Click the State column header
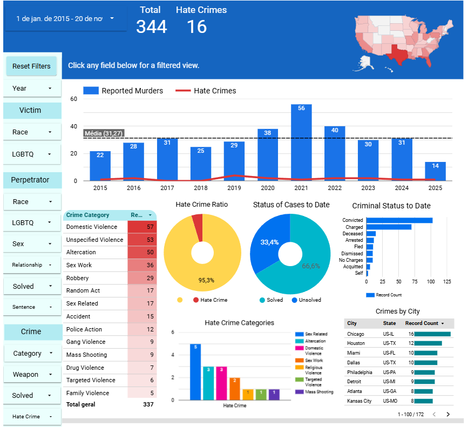 [389, 323]
